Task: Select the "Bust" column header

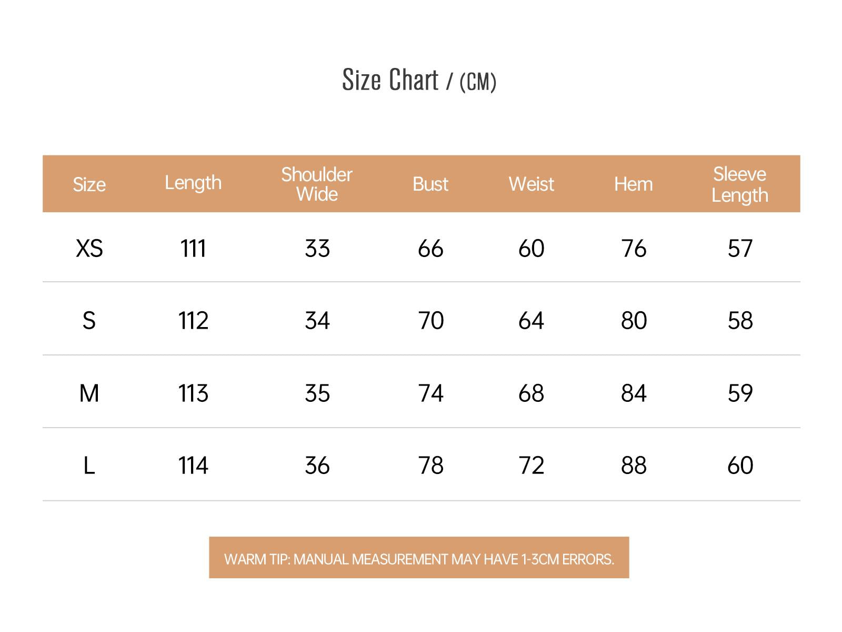Action: pyautogui.click(x=430, y=184)
